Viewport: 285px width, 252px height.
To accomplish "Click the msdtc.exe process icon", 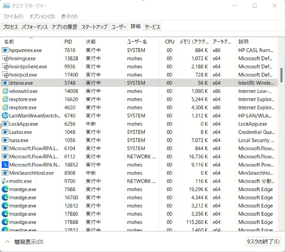I will point(5,181).
